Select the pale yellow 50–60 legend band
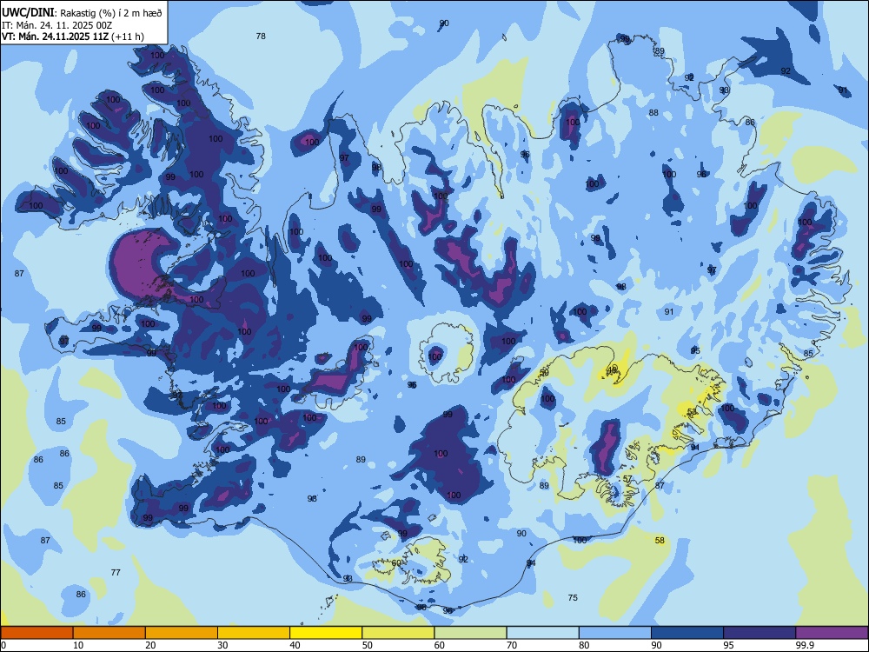Viewport: 869px width, 652px height. pyautogui.click(x=398, y=633)
